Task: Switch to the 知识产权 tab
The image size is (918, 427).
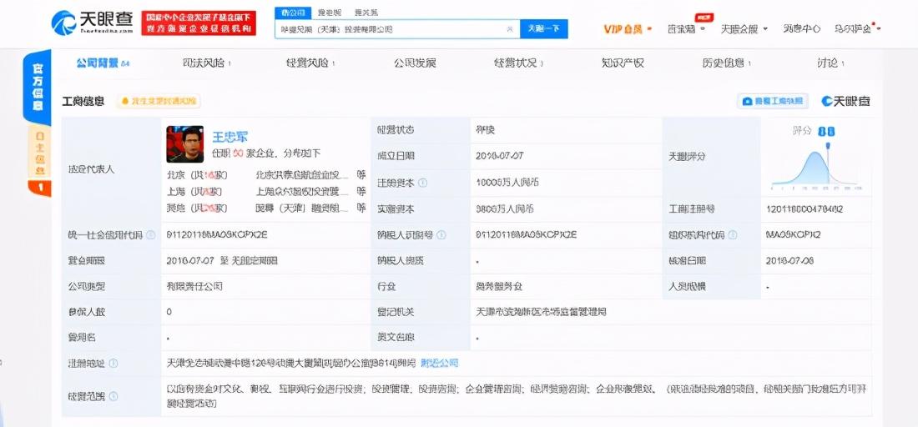Action: [623, 63]
